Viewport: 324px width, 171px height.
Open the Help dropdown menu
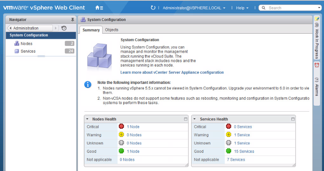pyautogui.click(x=242, y=8)
